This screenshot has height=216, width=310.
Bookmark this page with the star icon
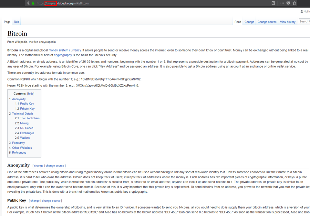pyautogui.click(x=294, y=3)
